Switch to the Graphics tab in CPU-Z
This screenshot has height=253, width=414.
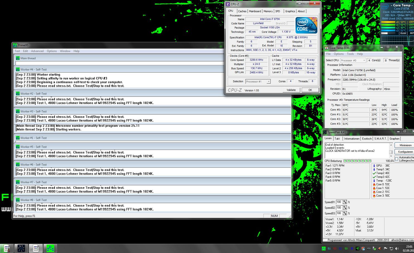290,11
